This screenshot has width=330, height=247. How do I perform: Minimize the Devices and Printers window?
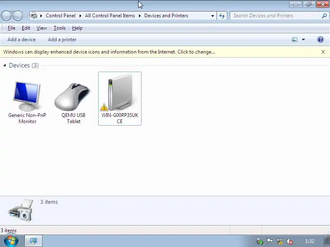click(295, 4)
